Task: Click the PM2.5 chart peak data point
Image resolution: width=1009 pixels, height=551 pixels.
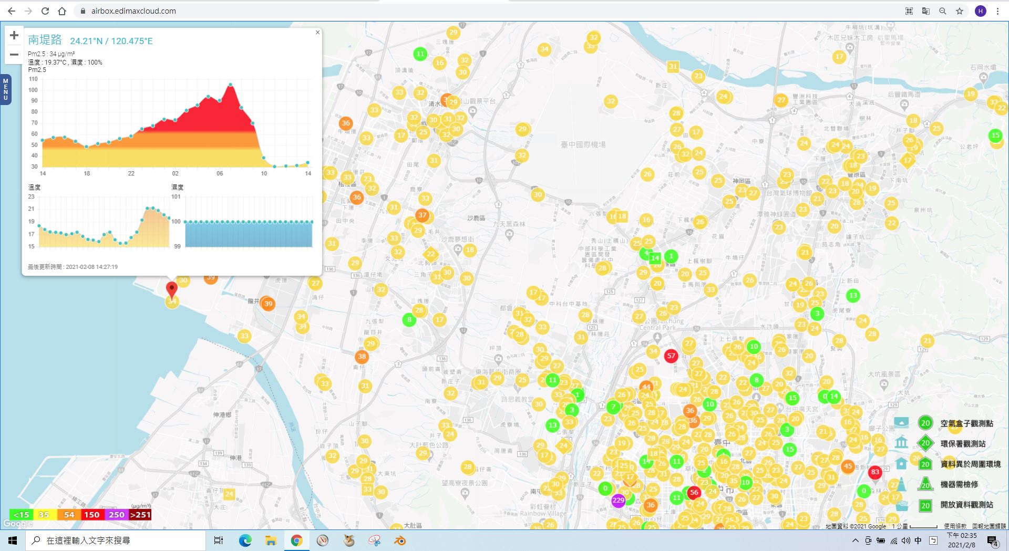Action: 230,85
